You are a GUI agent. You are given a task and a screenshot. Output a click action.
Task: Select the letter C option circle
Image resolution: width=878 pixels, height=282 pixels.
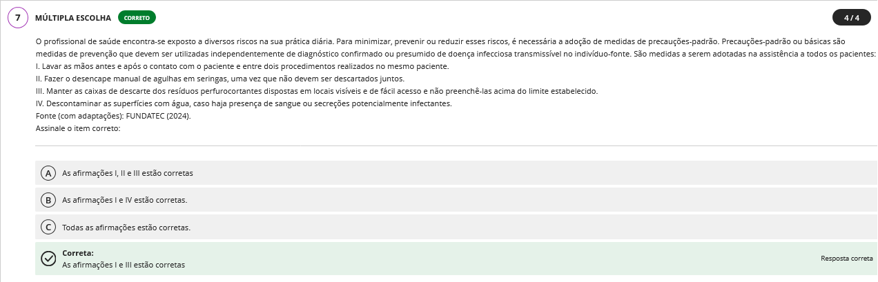(x=48, y=227)
